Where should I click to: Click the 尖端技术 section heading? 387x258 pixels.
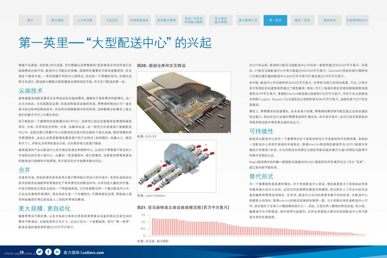(31, 90)
